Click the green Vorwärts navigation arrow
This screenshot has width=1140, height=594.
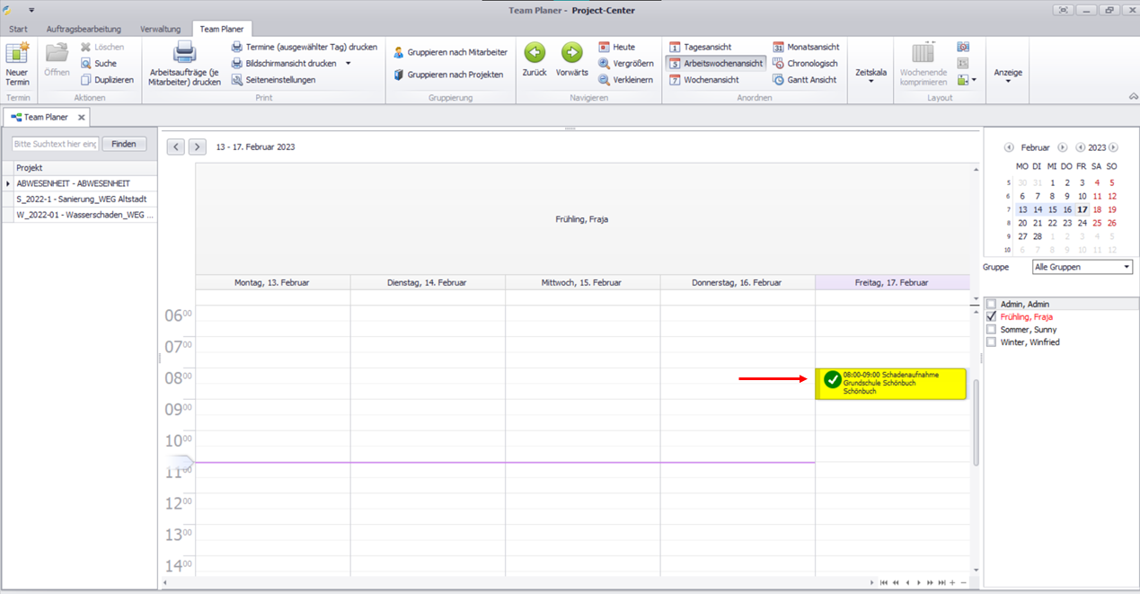tap(571, 55)
